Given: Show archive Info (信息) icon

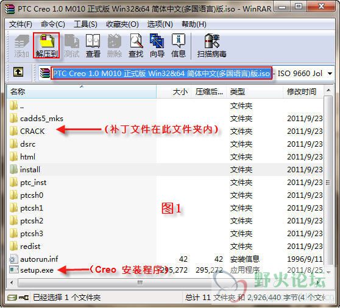Looking at the screenshot, I should click(x=179, y=46).
